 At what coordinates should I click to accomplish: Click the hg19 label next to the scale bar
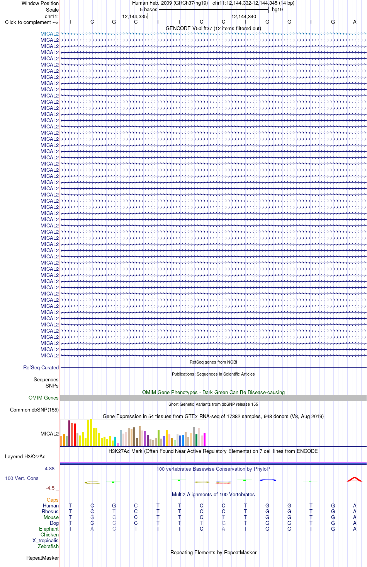277,10
